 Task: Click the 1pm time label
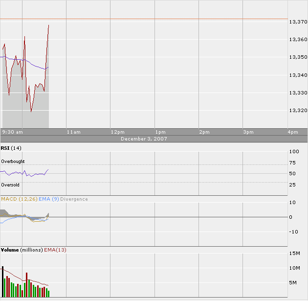click(160, 132)
